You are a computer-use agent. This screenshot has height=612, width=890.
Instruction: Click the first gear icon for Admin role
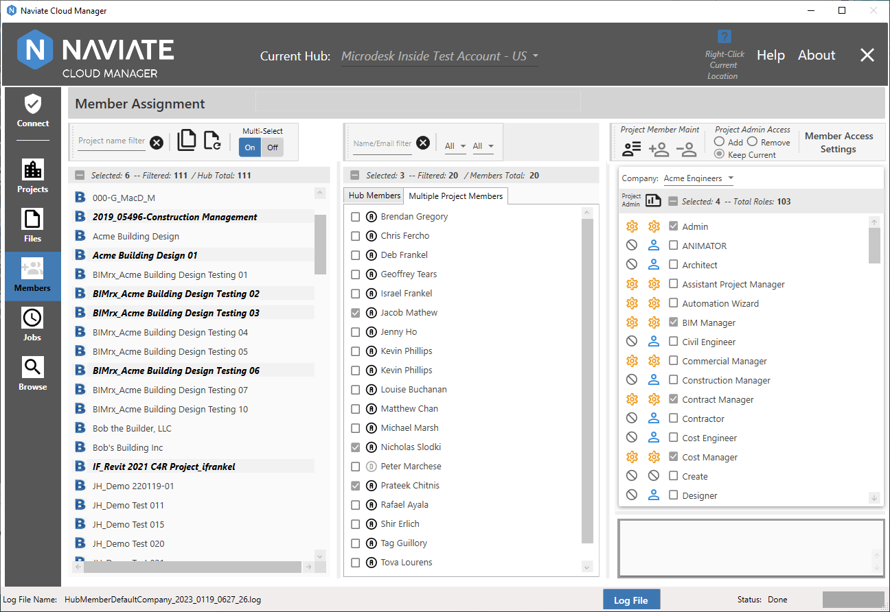632,226
